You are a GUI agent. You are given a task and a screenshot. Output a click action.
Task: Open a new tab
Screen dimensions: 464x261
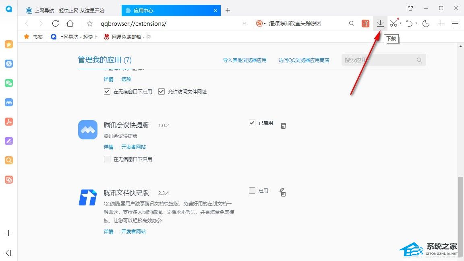pyautogui.click(x=228, y=10)
